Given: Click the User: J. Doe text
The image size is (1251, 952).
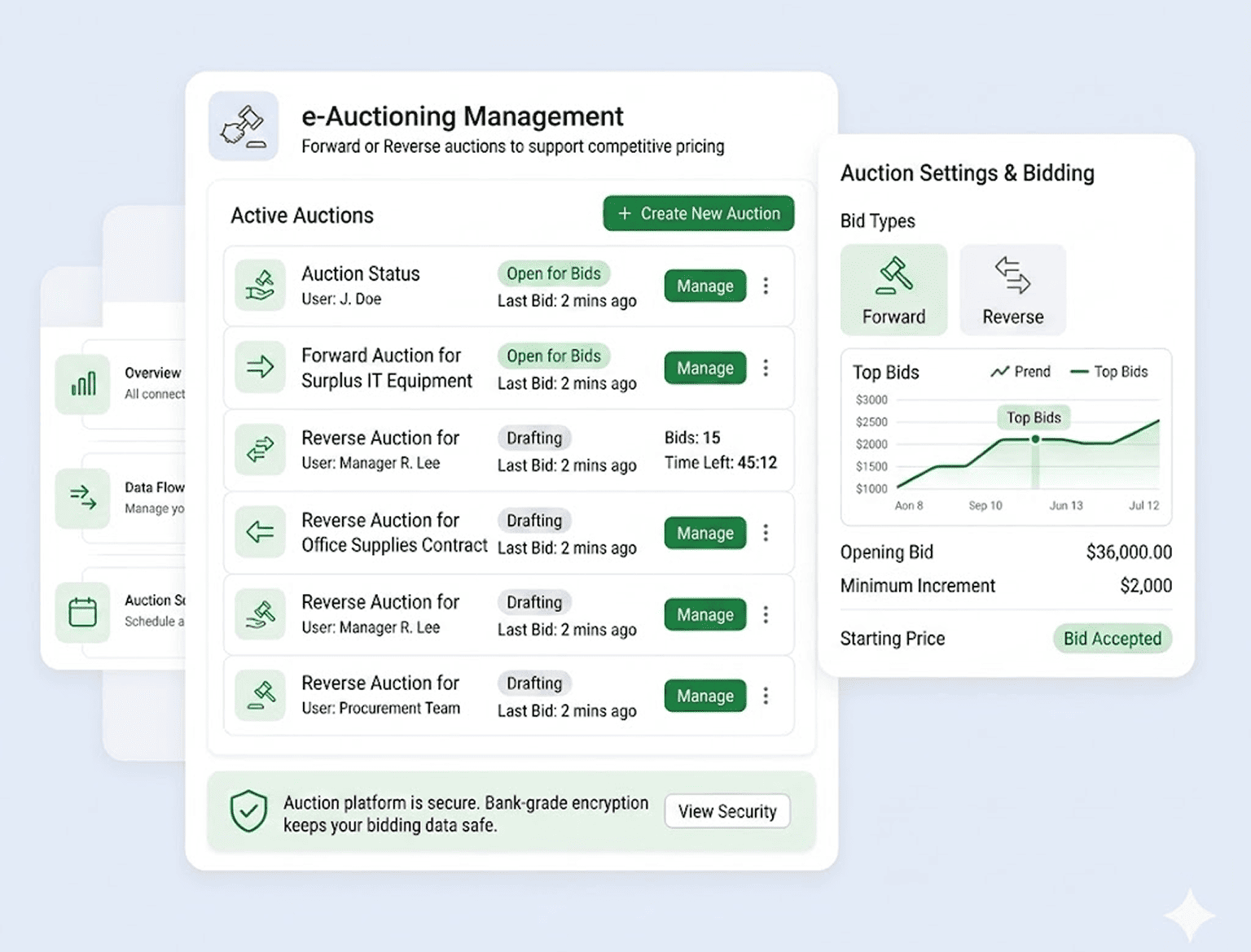Looking at the screenshot, I should [x=341, y=299].
